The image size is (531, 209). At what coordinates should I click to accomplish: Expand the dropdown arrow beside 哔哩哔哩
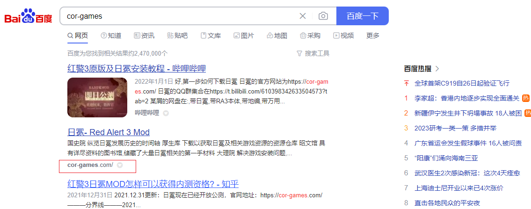point(166,113)
